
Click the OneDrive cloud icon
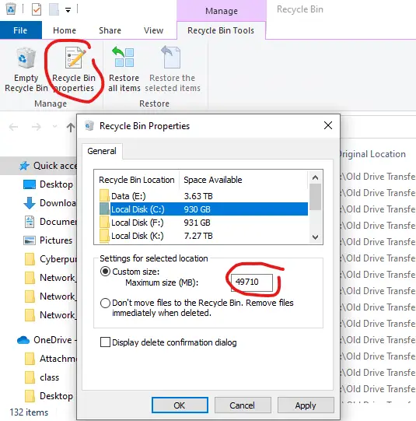(23, 340)
